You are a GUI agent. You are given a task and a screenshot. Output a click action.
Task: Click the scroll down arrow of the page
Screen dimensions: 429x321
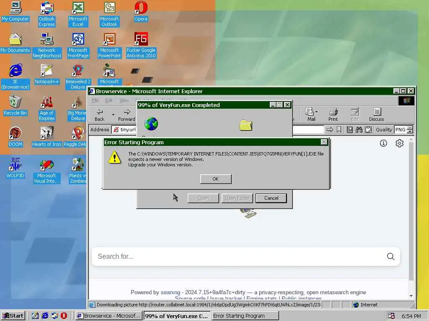tap(411, 296)
